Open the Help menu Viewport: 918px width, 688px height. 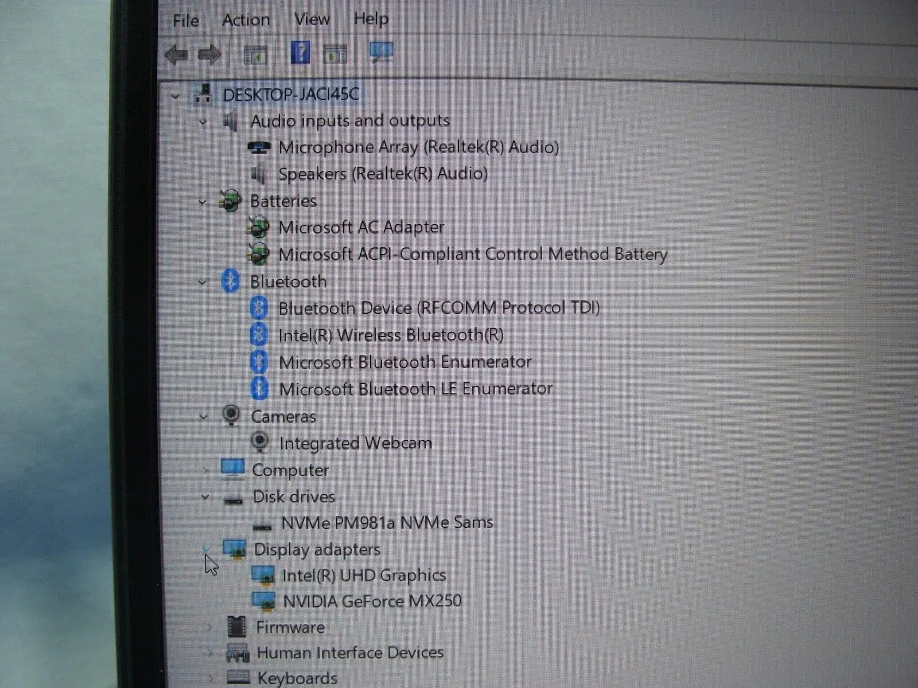coord(371,19)
